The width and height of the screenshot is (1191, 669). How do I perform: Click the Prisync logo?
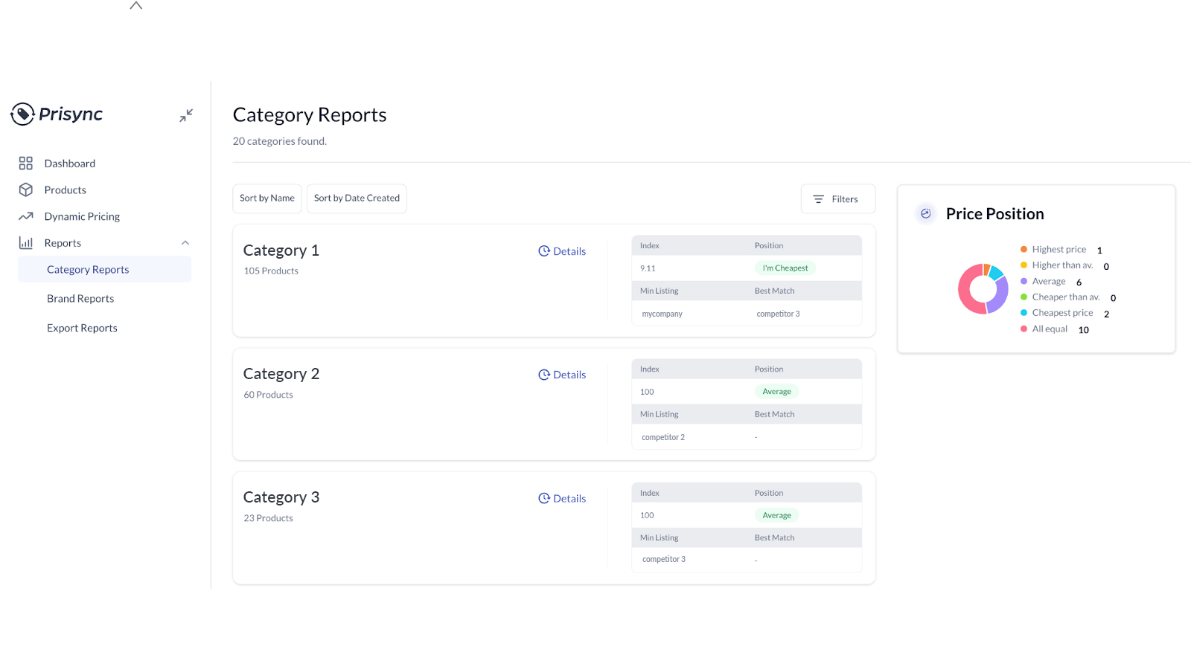click(x=57, y=114)
